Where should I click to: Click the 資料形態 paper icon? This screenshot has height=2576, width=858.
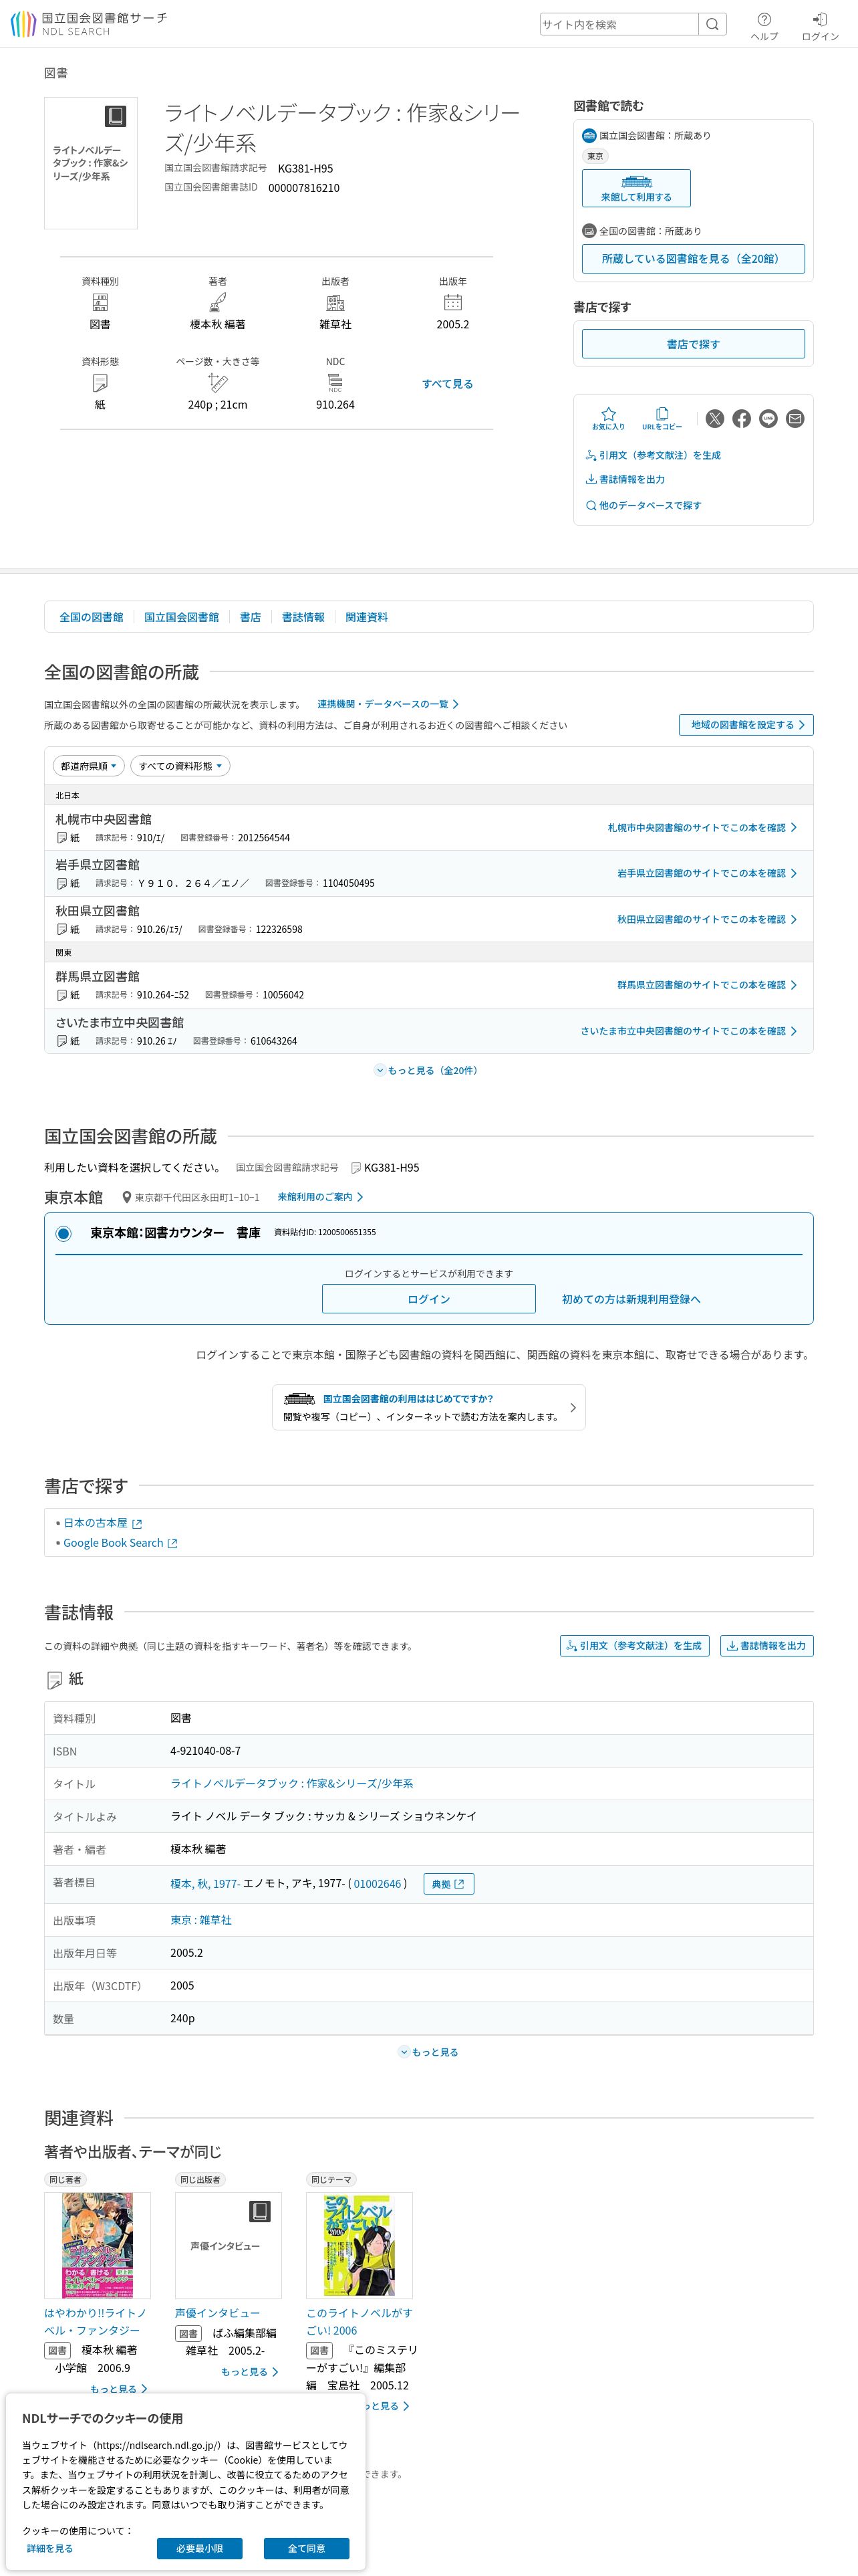click(100, 383)
